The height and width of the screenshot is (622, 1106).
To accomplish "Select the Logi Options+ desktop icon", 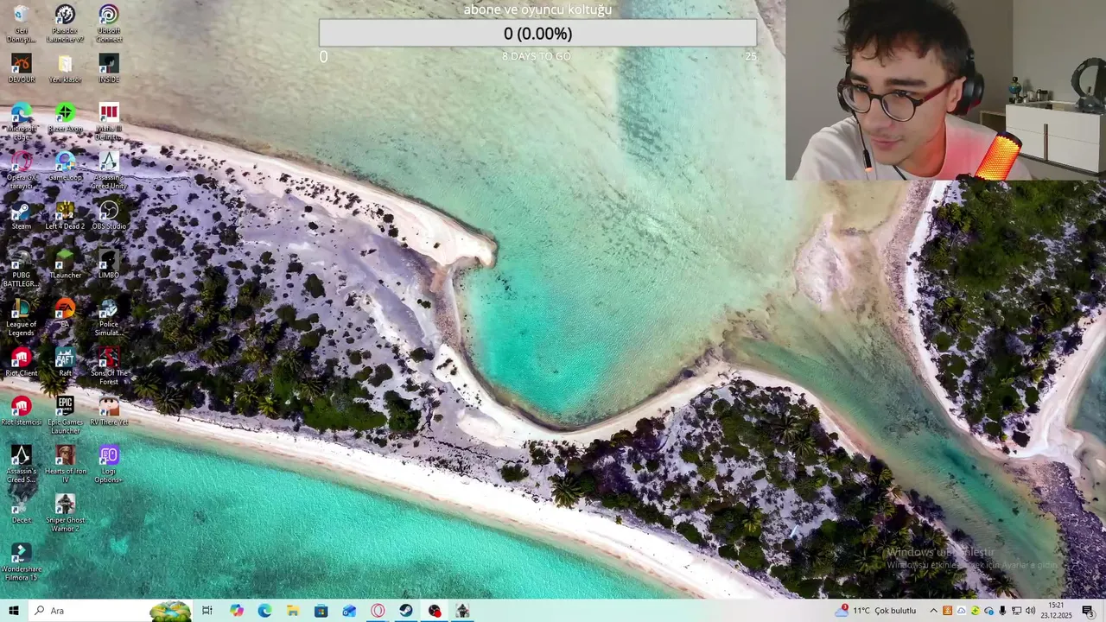I will click(108, 464).
